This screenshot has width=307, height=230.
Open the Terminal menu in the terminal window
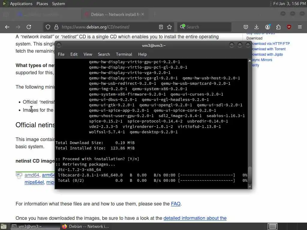(x=124, y=55)
